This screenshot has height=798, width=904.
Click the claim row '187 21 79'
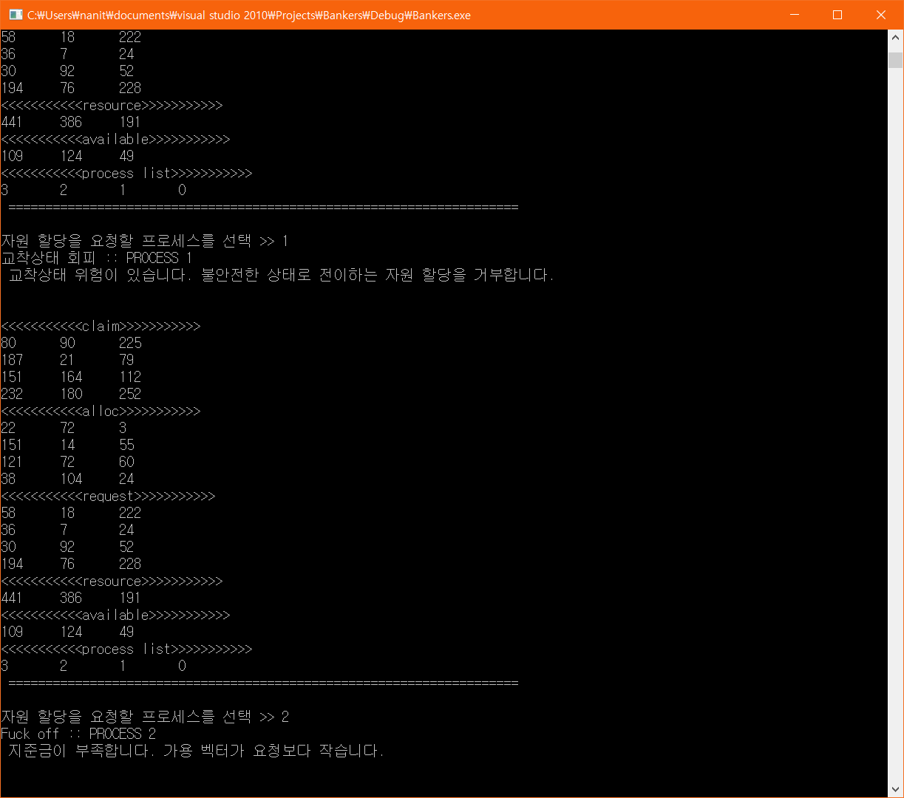(x=67, y=360)
